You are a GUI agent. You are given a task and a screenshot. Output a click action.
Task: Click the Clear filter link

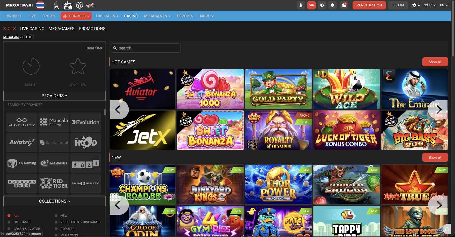coord(94,48)
